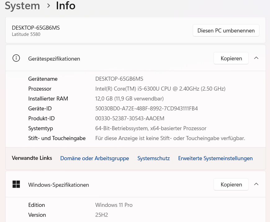Click the Stift- und Toucheingabe label
The height and width of the screenshot is (222, 270).
[57, 138]
